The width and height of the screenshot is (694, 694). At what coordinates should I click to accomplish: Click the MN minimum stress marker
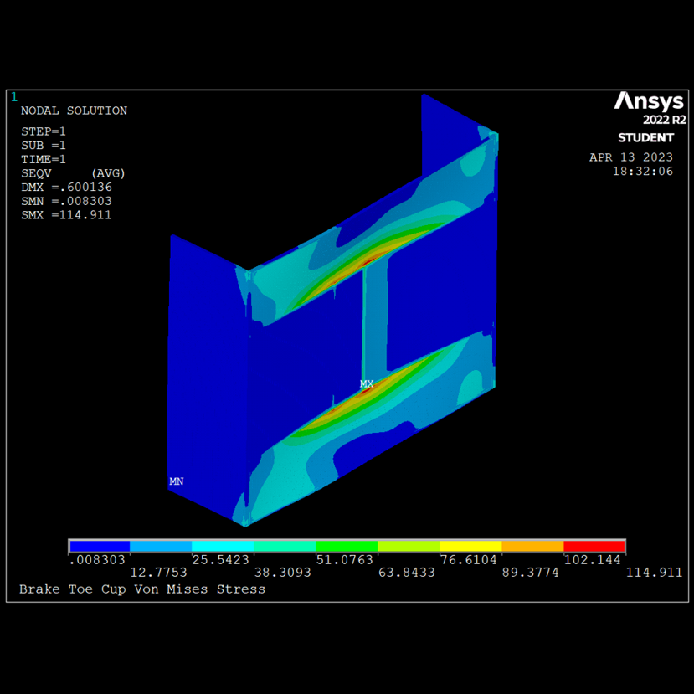(176, 481)
